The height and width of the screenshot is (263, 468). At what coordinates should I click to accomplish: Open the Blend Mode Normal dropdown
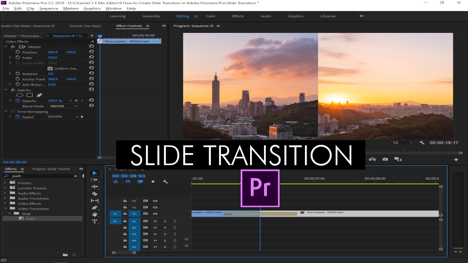[64, 106]
